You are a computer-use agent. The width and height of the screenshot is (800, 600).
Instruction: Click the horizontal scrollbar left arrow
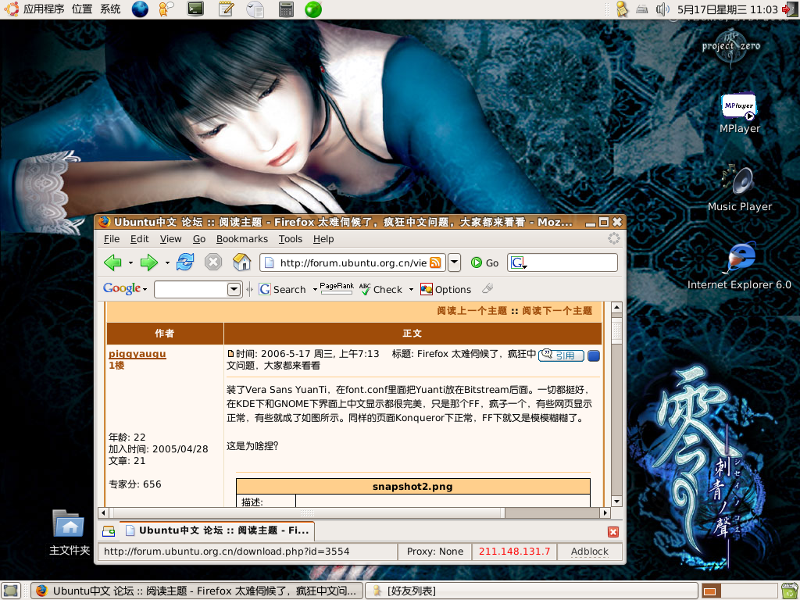click(104, 512)
